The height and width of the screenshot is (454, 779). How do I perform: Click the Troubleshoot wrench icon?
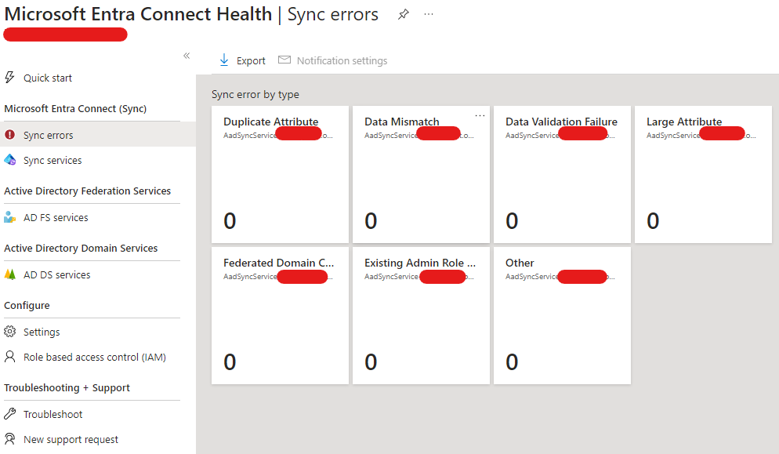coord(9,414)
